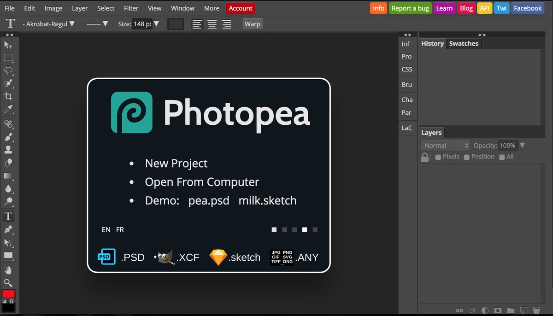This screenshot has height=316, width=553.
Task: Reset default colors with D icon
Action: 12,301
